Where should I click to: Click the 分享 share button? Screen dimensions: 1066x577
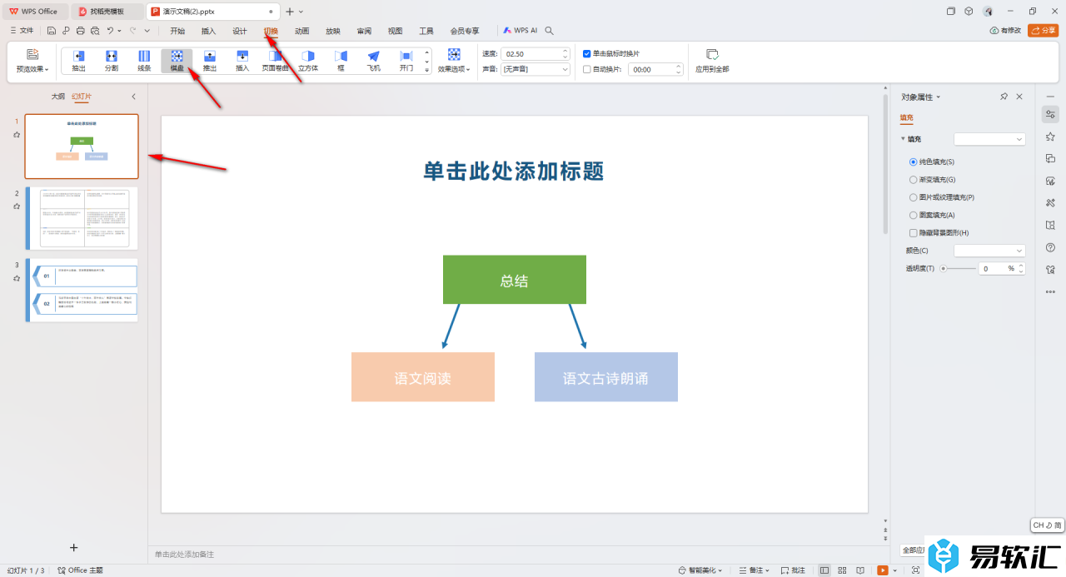(1044, 31)
